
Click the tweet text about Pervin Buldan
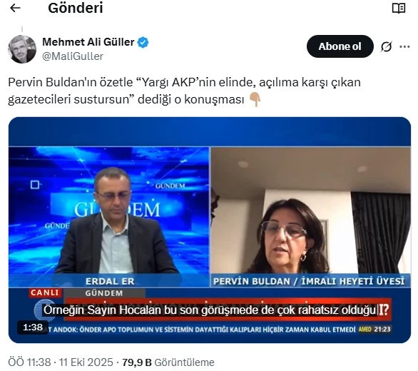(184, 91)
